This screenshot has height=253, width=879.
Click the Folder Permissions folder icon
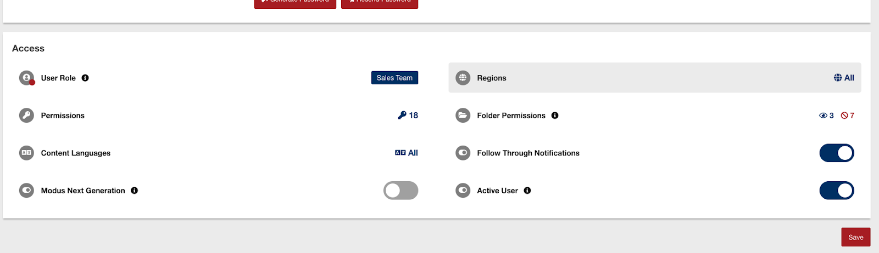pyautogui.click(x=463, y=116)
